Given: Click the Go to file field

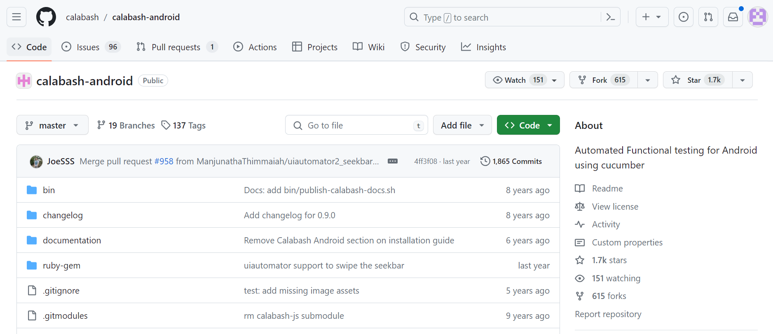Looking at the screenshot, I should point(356,125).
